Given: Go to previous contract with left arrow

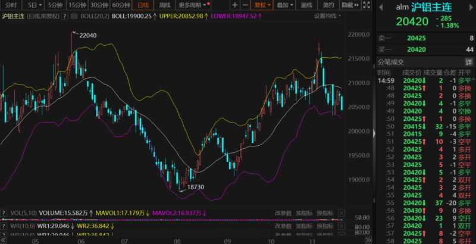Looking at the screenshot, I should pos(381,7).
